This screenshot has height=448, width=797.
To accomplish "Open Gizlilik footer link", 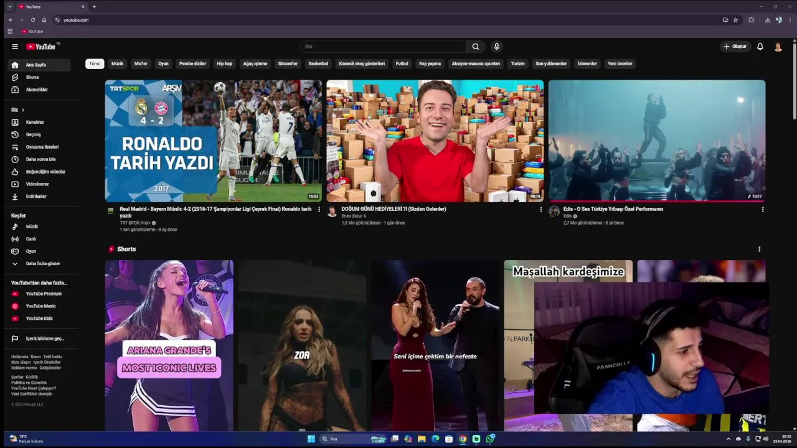I will click(x=32, y=377).
